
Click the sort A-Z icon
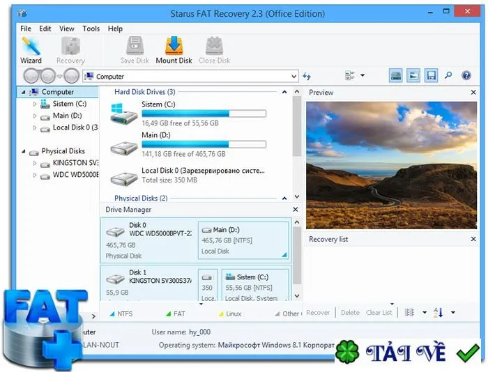click(438, 312)
